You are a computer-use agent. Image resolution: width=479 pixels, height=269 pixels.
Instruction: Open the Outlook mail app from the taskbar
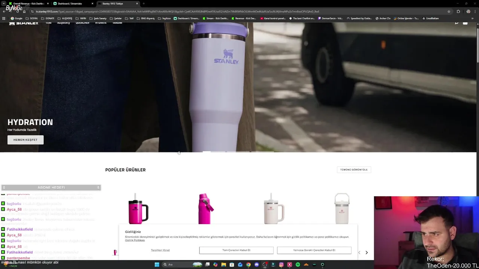(240, 265)
